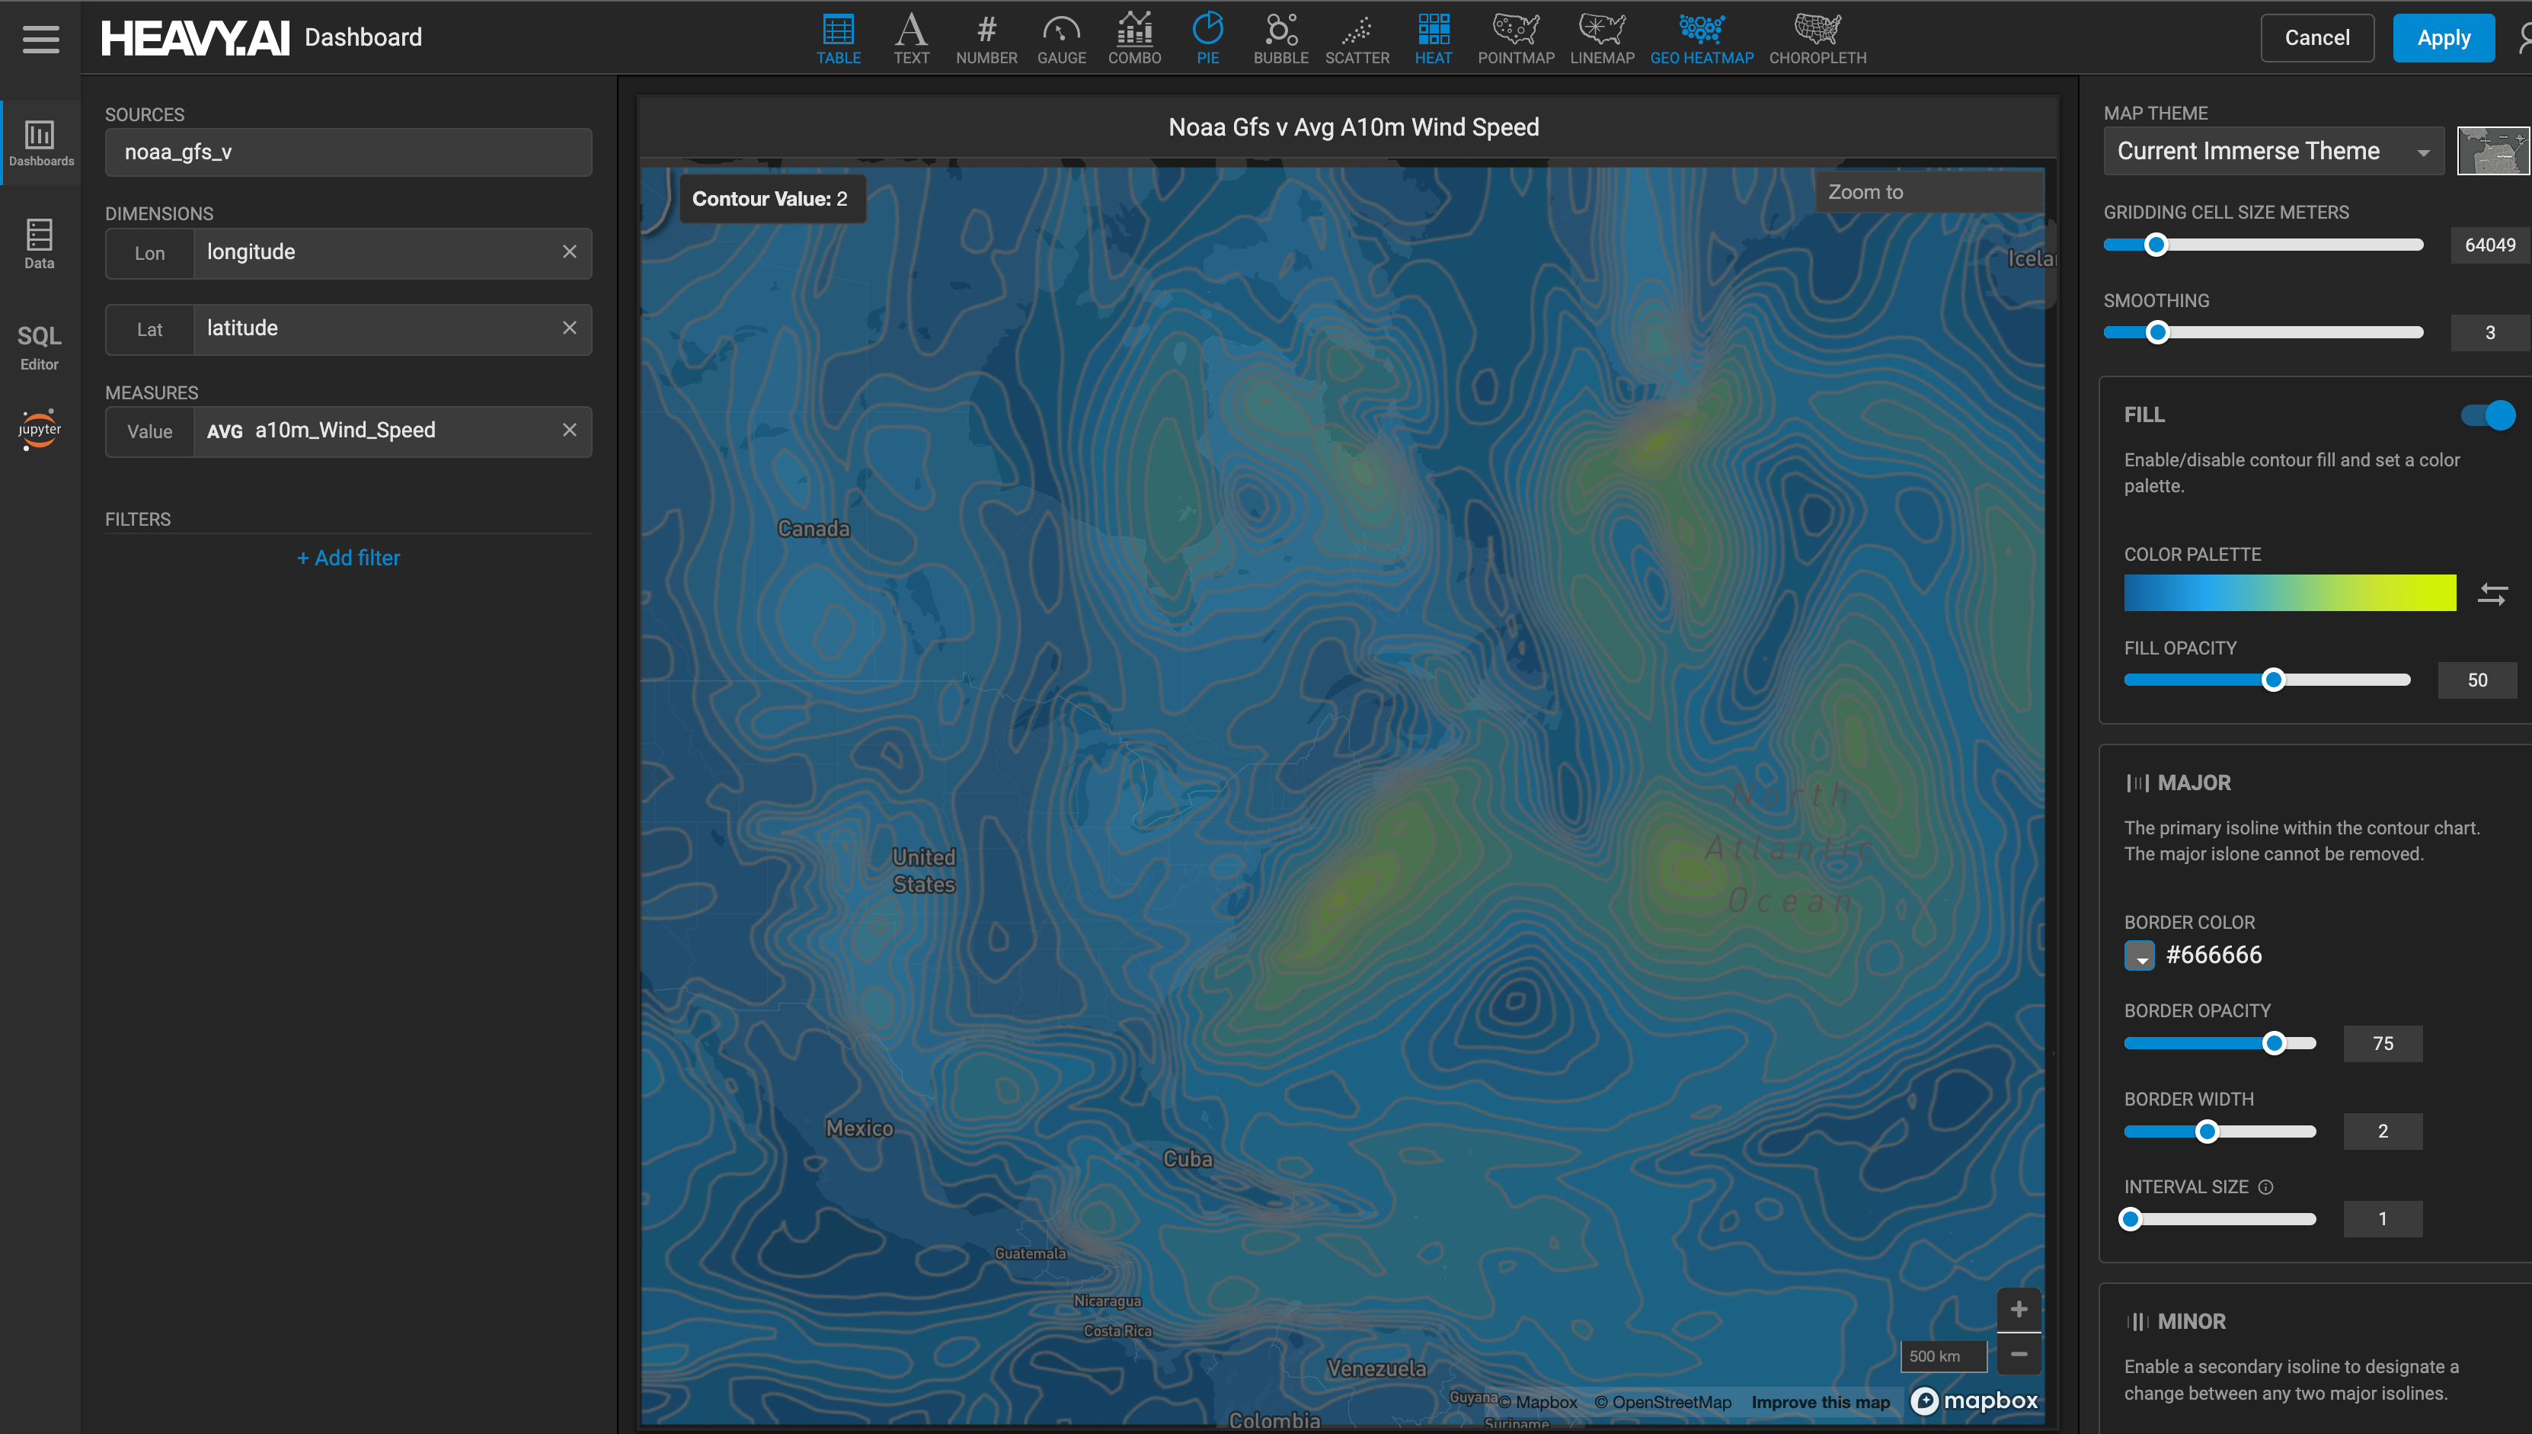Open the SQL Editor tab
The image size is (2532, 1434).
pos(40,347)
